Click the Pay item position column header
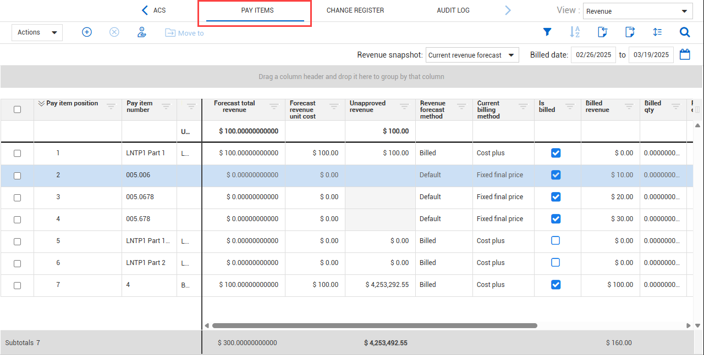The image size is (704, 355). coord(72,104)
